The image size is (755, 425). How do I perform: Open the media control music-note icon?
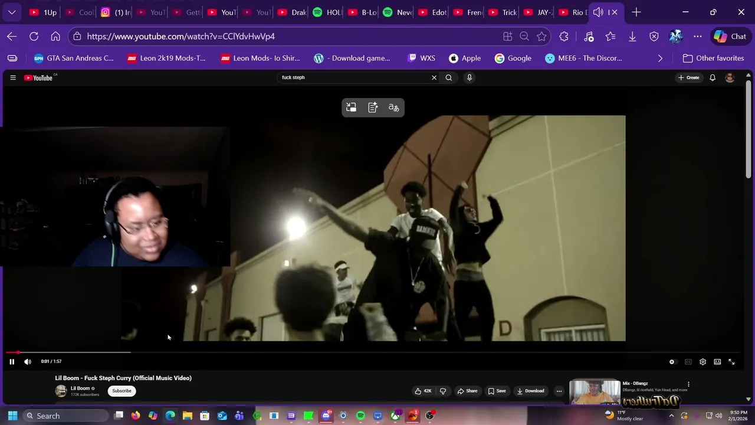589,37
